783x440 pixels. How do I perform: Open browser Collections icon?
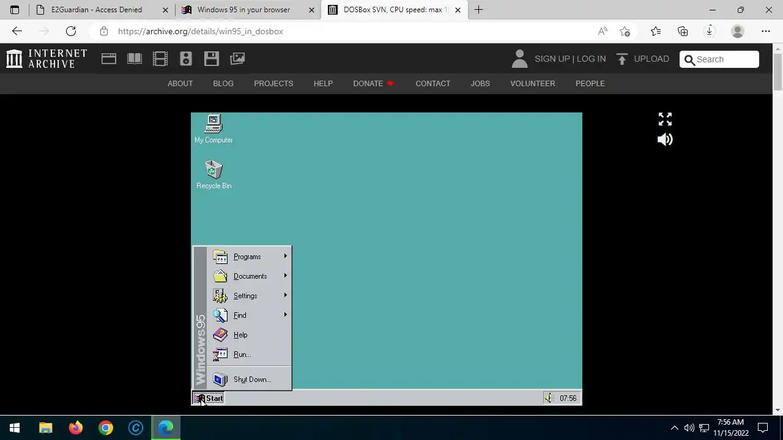click(x=683, y=31)
